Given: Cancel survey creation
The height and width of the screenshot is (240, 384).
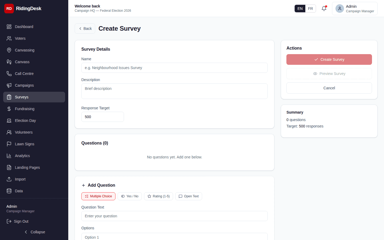Looking at the screenshot, I should pyautogui.click(x=329, y=88).
